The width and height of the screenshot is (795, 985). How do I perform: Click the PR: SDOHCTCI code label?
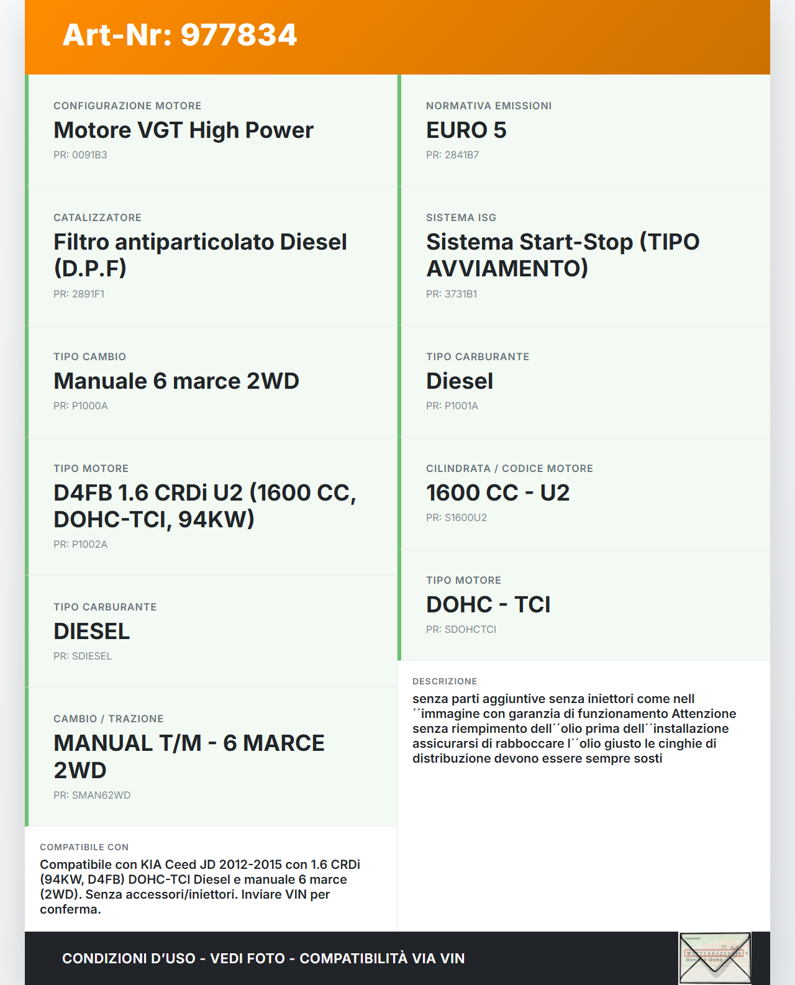point(461,630)
